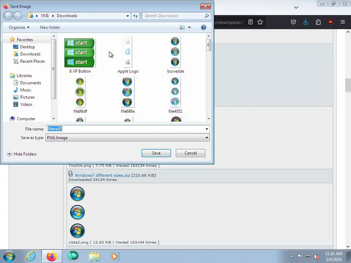Bookmark page with the star icon
Screen dimensions: 351x263
click(260, 22)
